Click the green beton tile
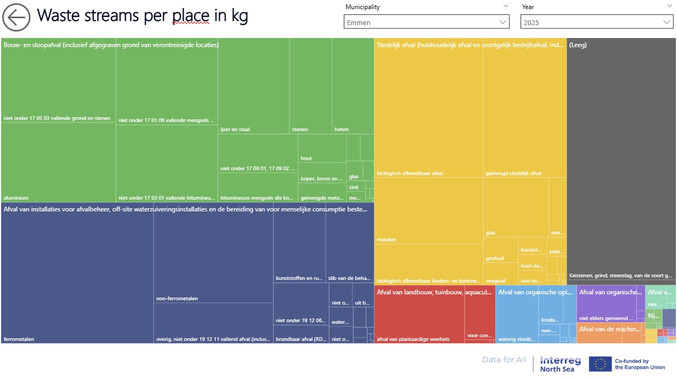 [x=352, y=88]
